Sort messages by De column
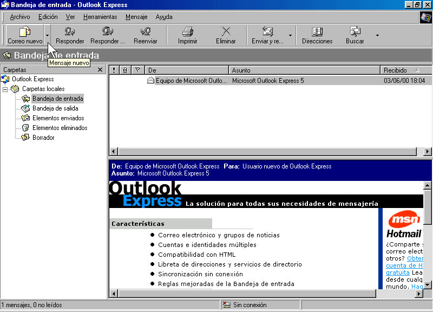This screenshot has width=433, height=312. coord(187,70)
